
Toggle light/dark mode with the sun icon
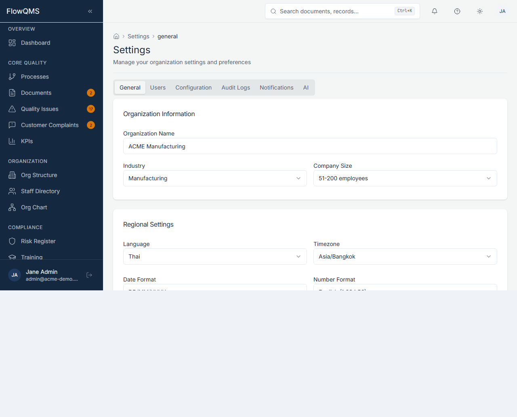479,11
